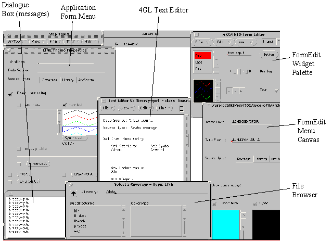Toggle the Symbol checkbox in Theme Properties
332x242 pixels.
click(65, 105)
